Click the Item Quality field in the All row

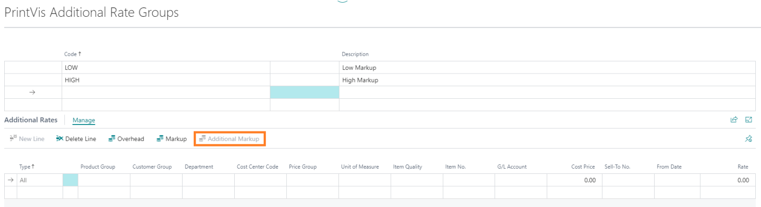tap(417, 180)
